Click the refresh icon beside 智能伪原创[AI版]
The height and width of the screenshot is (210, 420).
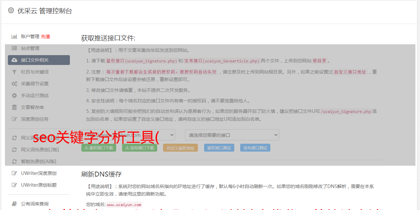14,161
